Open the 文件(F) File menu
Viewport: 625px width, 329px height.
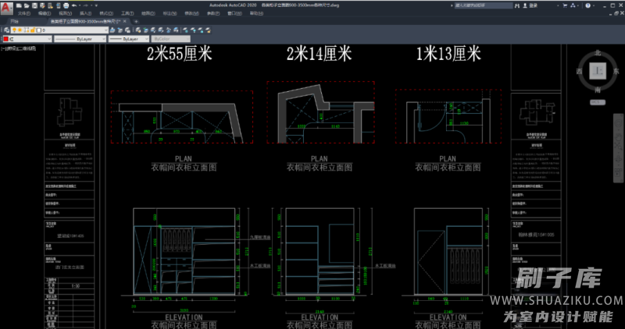click(x=23, y=13)
